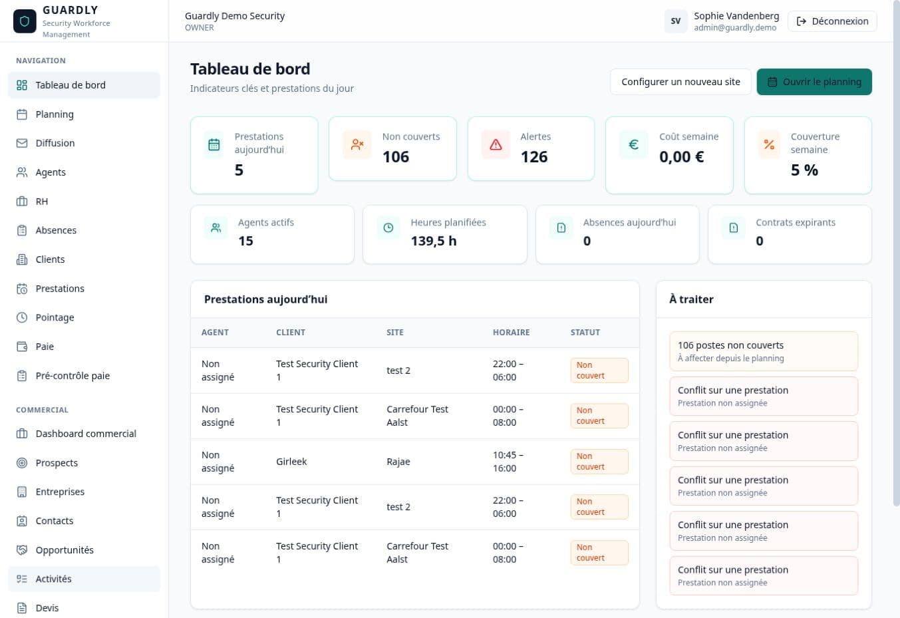Image resolution: width=900 pixels, height=618 pixels.
Task: Click the Agents actifs stat card
Action: click(x=272, y=234)
